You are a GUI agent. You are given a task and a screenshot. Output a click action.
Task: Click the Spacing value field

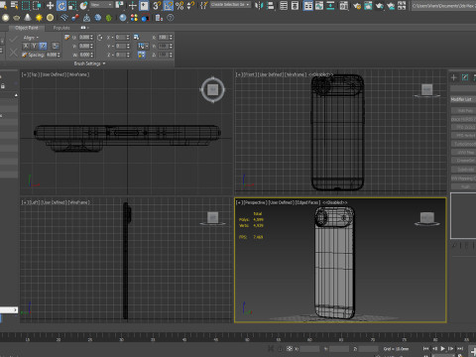click(52, 55)
